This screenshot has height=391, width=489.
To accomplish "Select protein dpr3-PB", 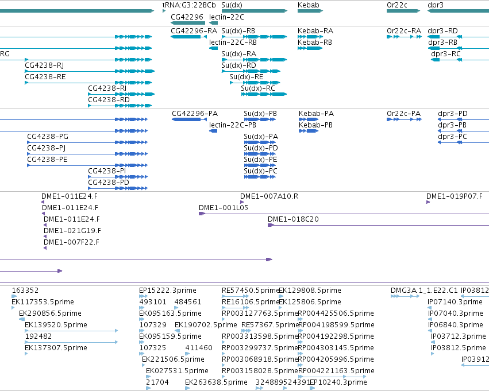I will [x=463, y=131].
